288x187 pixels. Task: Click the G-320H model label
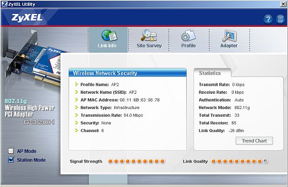click(39, 122)
